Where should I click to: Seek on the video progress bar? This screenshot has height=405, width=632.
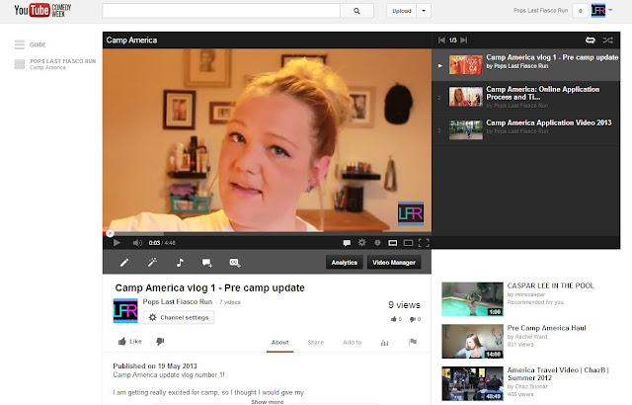pyautogui.click(x=267, y=233)
